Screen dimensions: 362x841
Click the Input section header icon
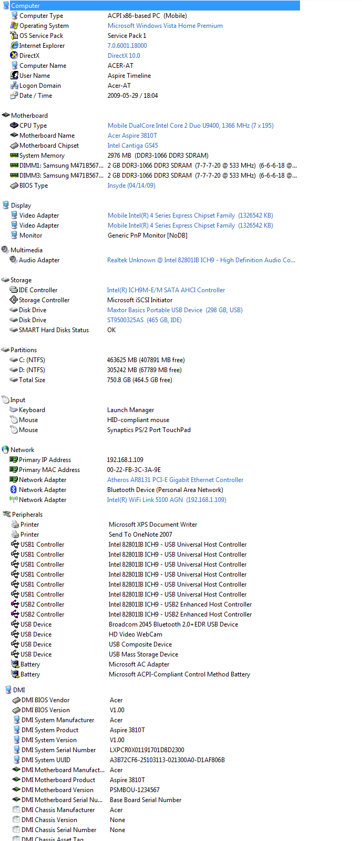[x=5, y=400]
